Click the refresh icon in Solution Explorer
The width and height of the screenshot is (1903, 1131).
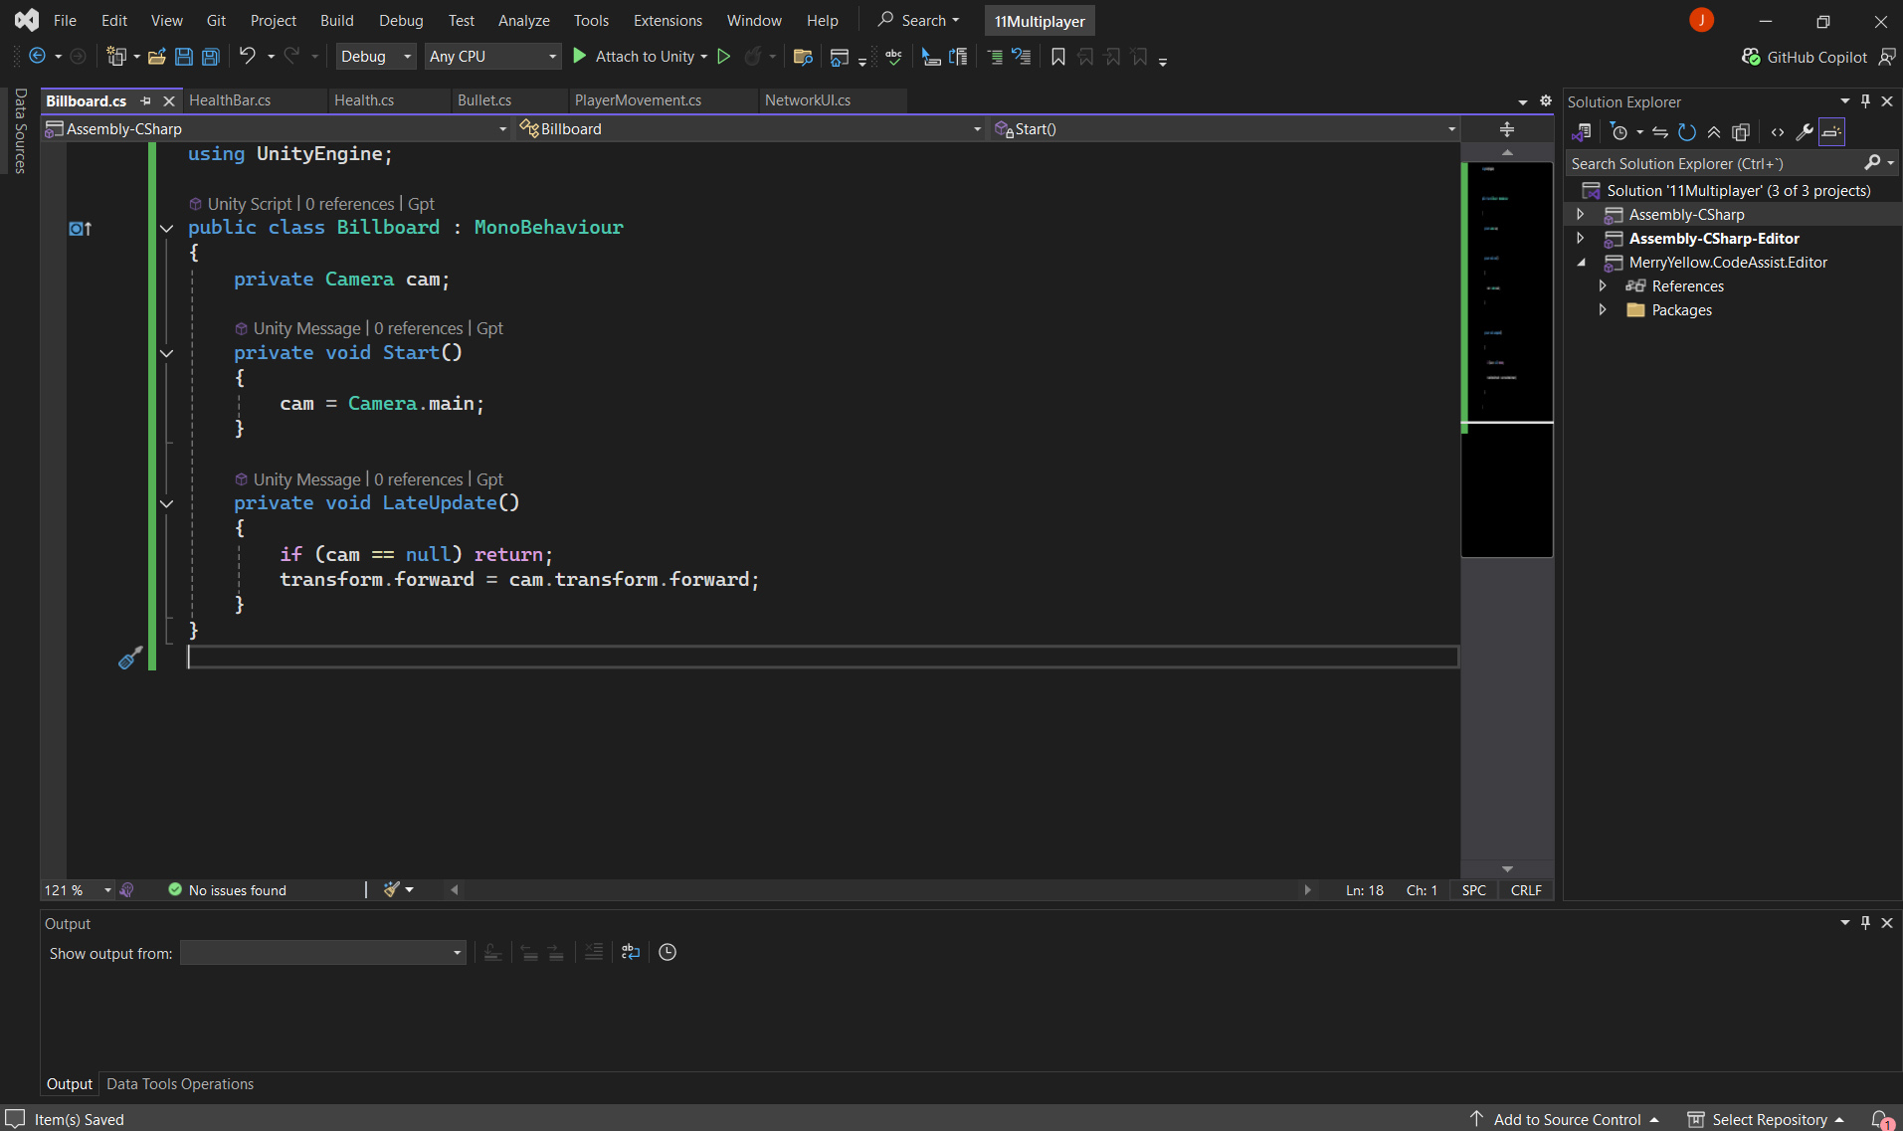pyautogui.click(x=1687, y=132)
